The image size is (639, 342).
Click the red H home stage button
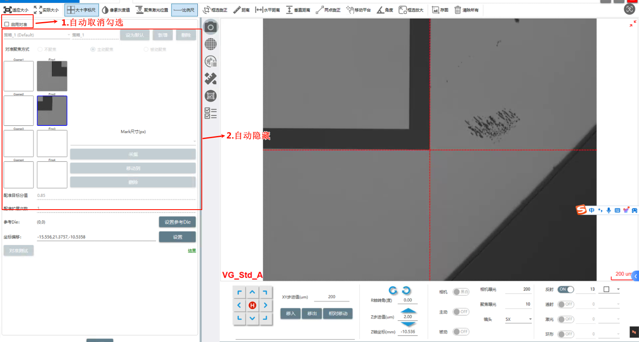(252, 305)
